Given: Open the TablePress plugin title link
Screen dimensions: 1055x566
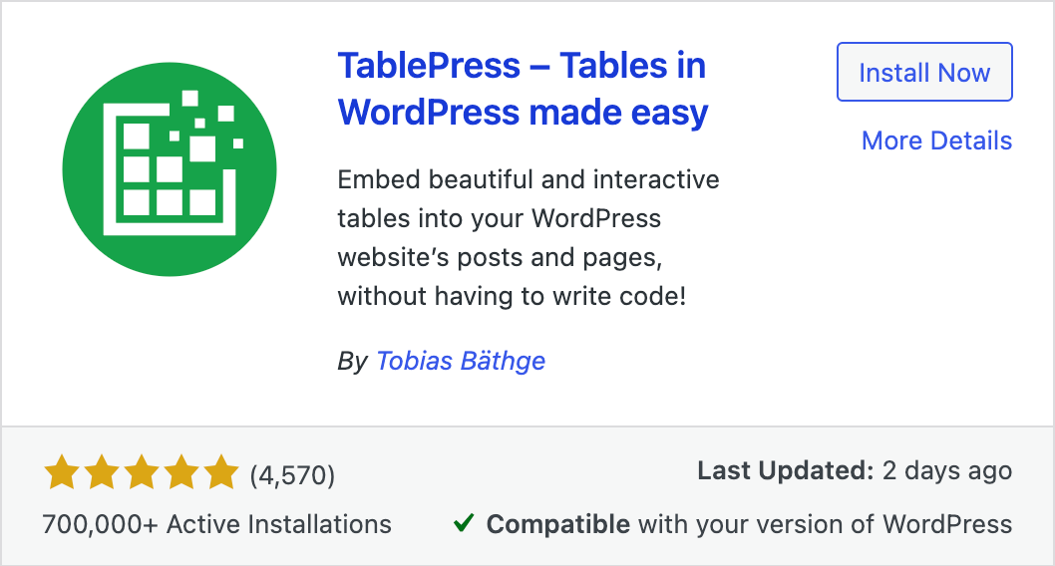Looking at the screenshot, I should point(523,89).
